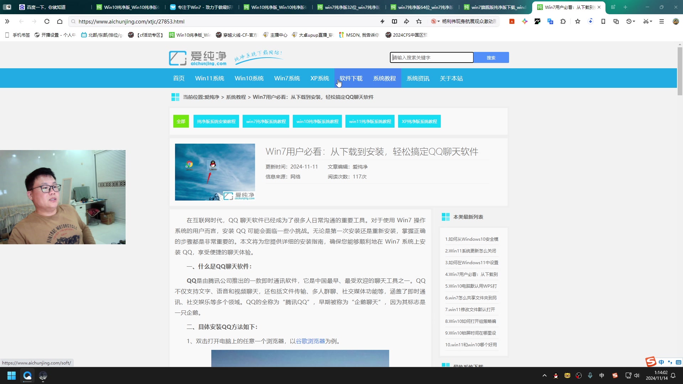Image resolution: width=683 pixels, height=384 pixels.
Task: Toggle the taskbar 中 input language indicator
Action: 602,375
